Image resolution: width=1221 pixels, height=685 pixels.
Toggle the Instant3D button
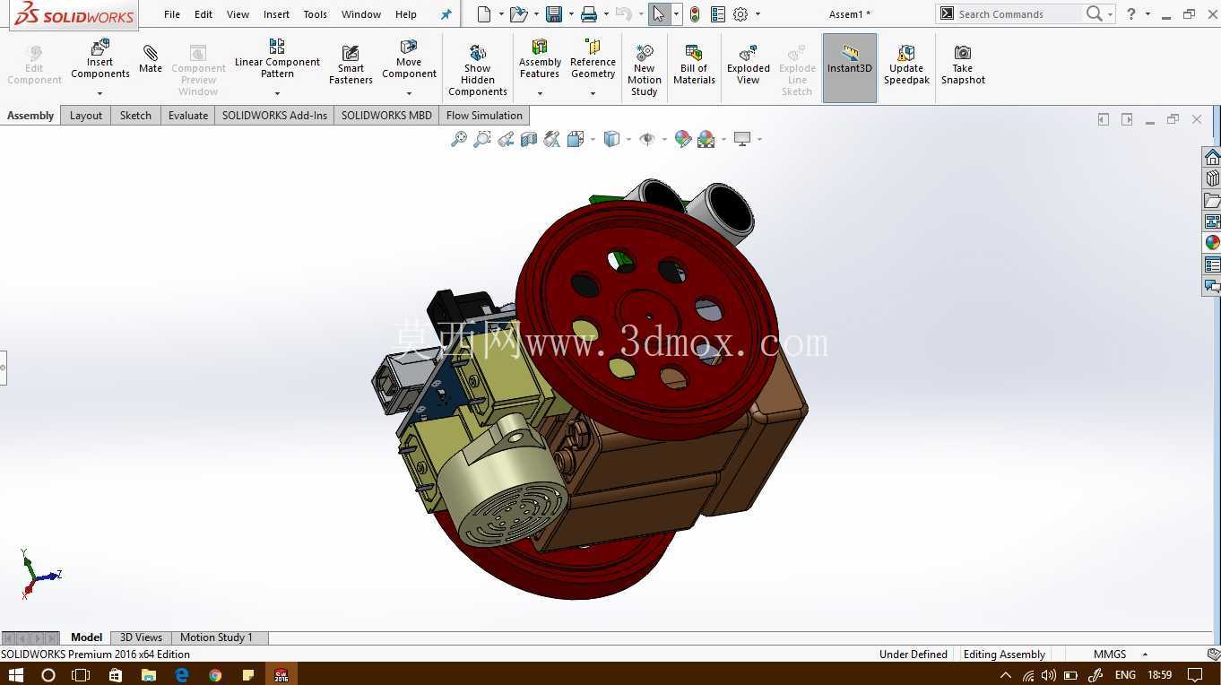(850, 68)
